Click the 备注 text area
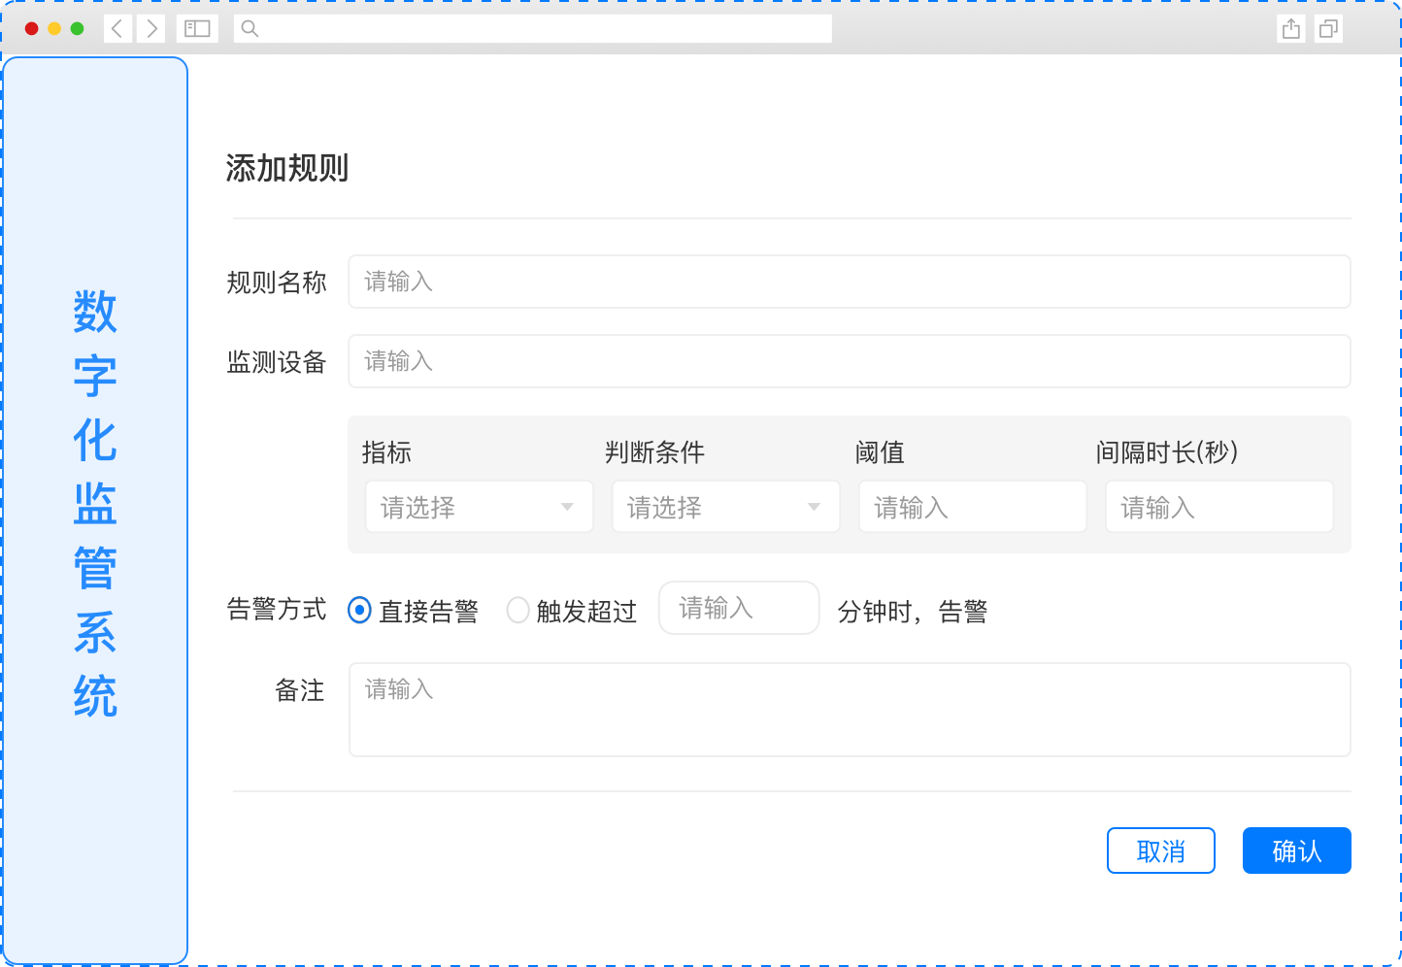The image size is (1402, 967). point(849,709)
